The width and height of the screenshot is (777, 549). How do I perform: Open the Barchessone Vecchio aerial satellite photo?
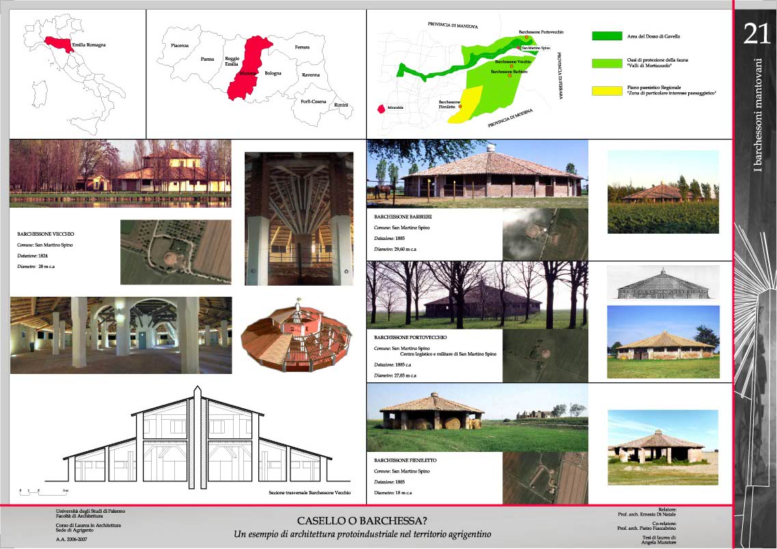click(176, 252)
